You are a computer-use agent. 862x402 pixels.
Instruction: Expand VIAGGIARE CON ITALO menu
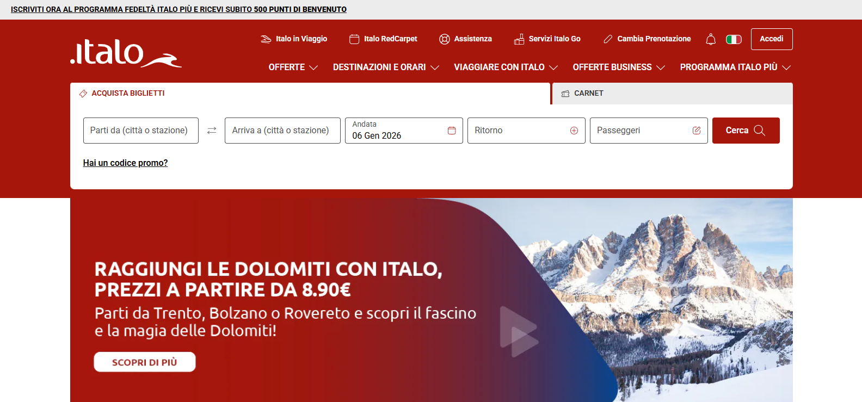pos(506,67)
